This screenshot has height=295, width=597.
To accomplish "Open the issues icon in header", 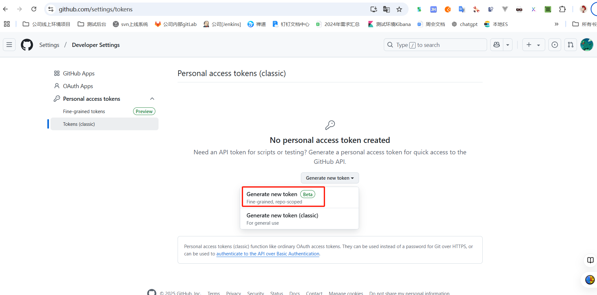I will 555,45.
